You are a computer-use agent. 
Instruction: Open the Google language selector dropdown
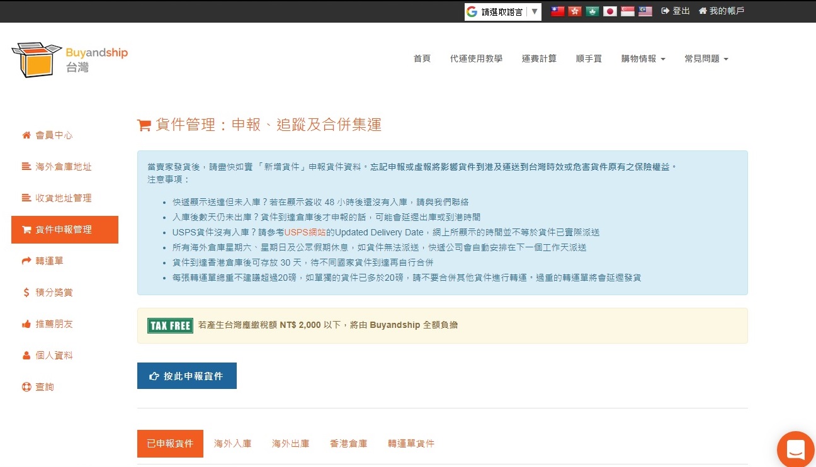[x=502, y=12]
